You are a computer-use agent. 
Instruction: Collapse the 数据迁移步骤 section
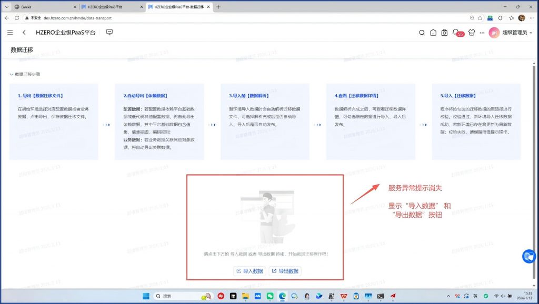point(12,74)
